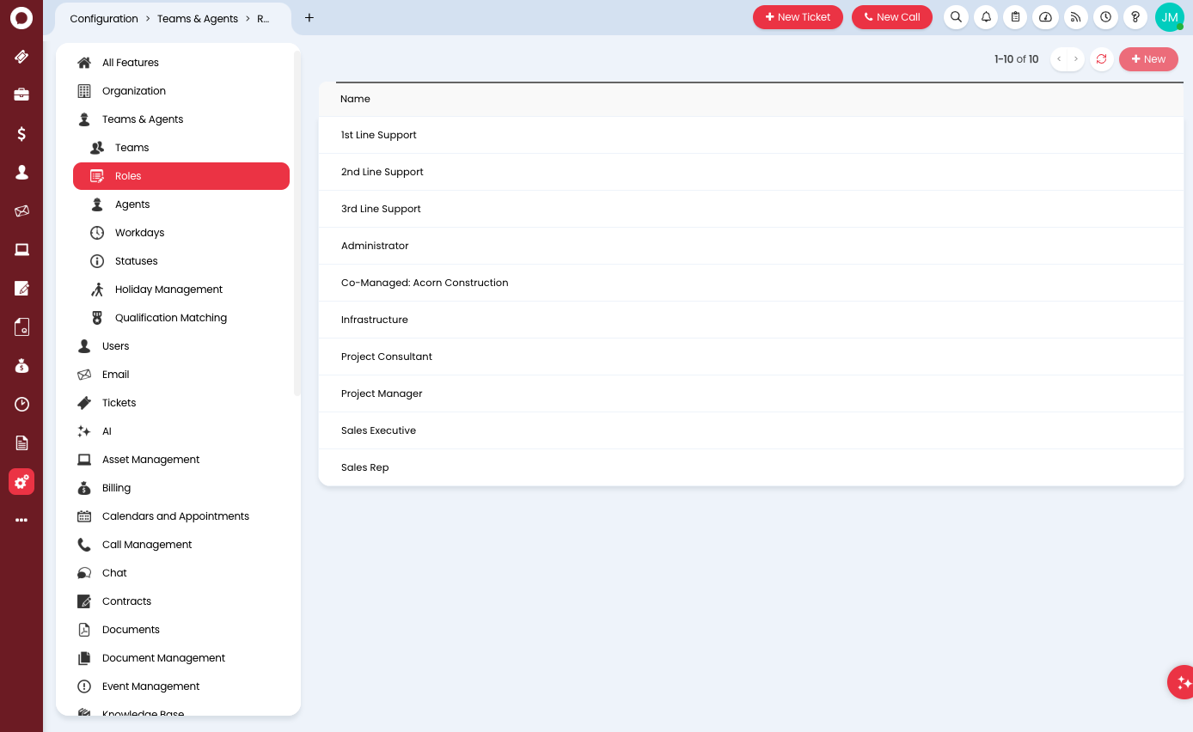Open the dashboard gauge icon in top bar
The width and height of the screenshot is (1193, 732).
1045,17
